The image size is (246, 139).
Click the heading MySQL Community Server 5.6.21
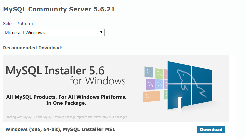(x=59, y=9)
